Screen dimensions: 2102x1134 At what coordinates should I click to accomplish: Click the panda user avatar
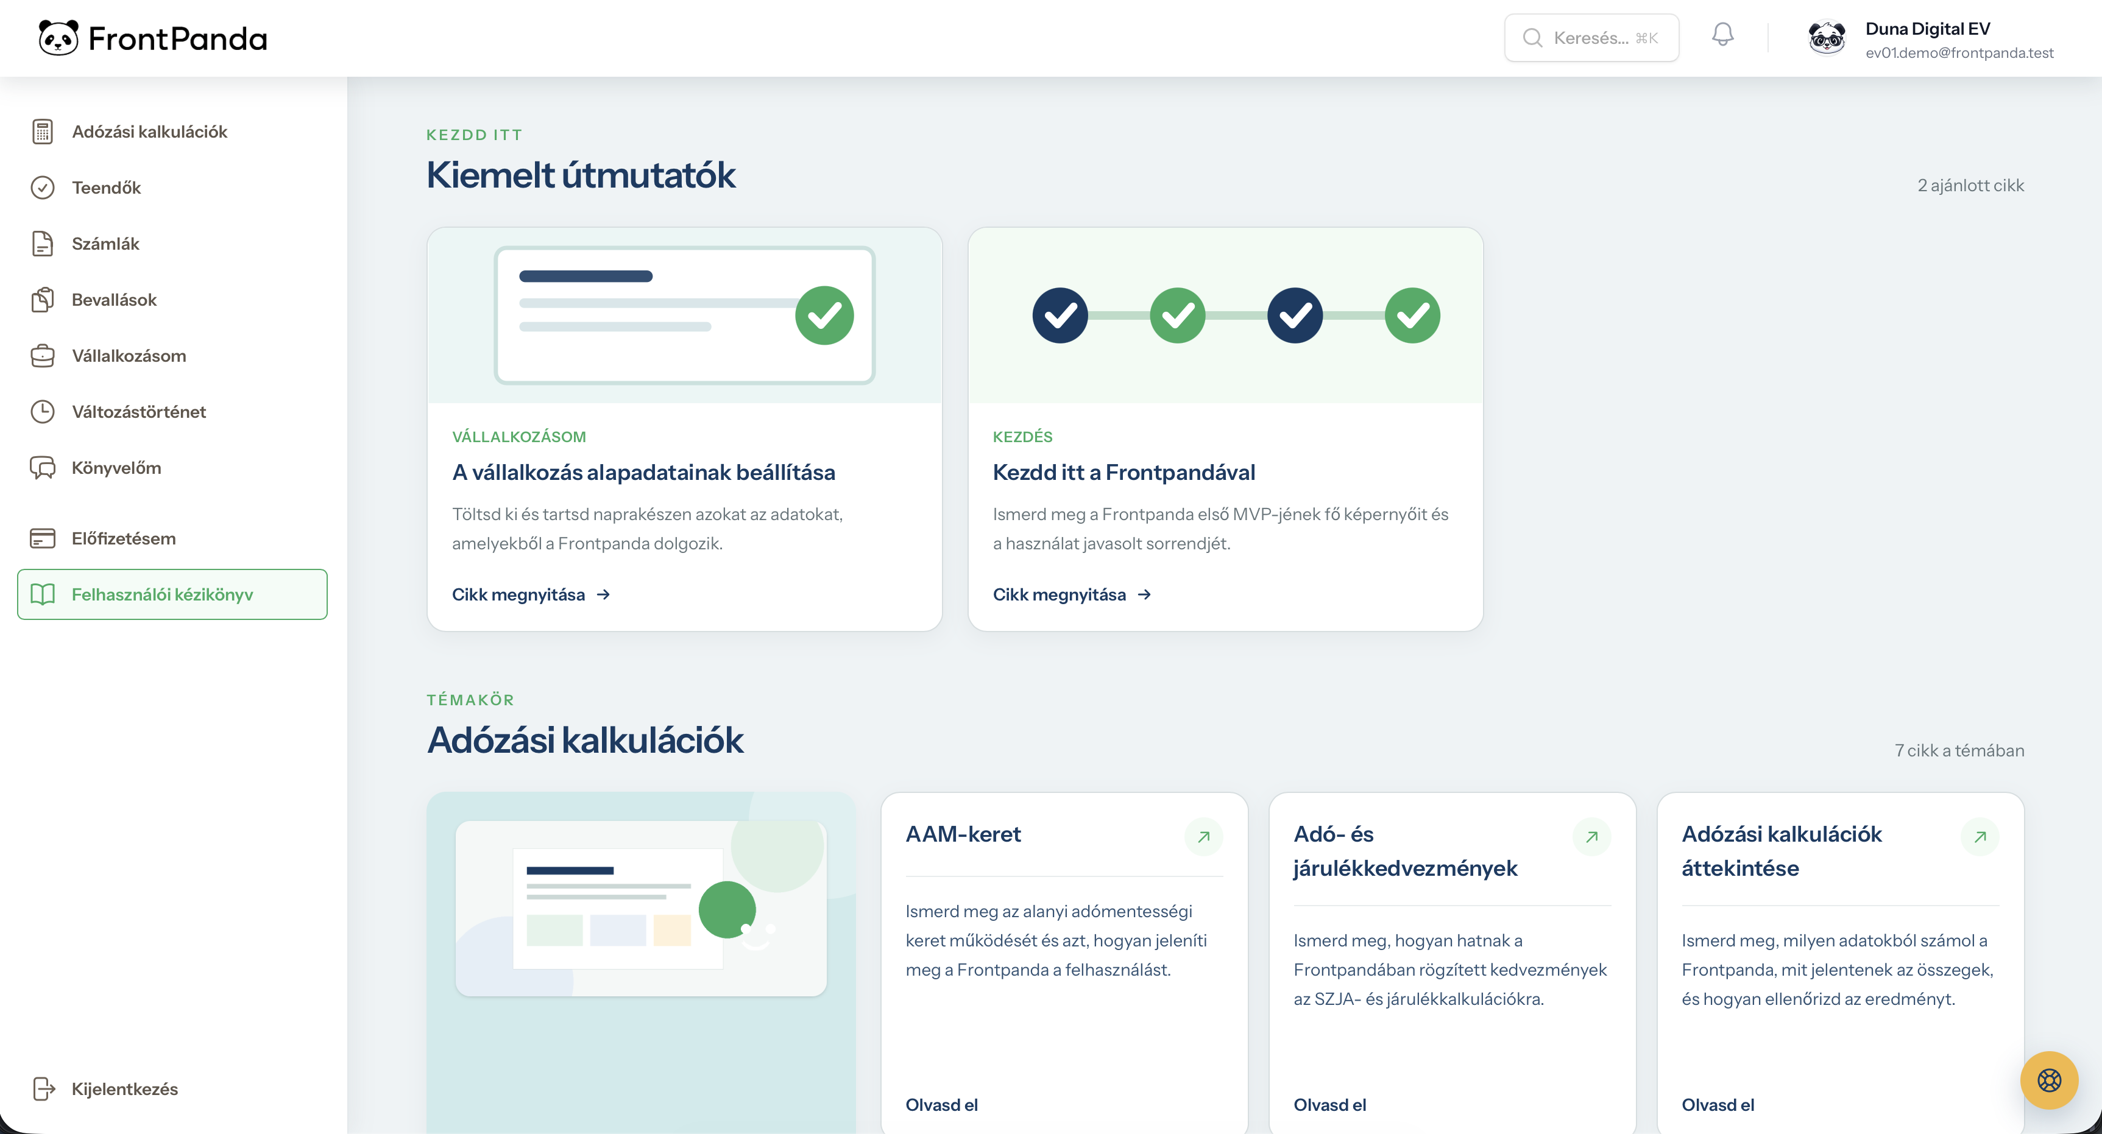click(x=1827, y=38)
